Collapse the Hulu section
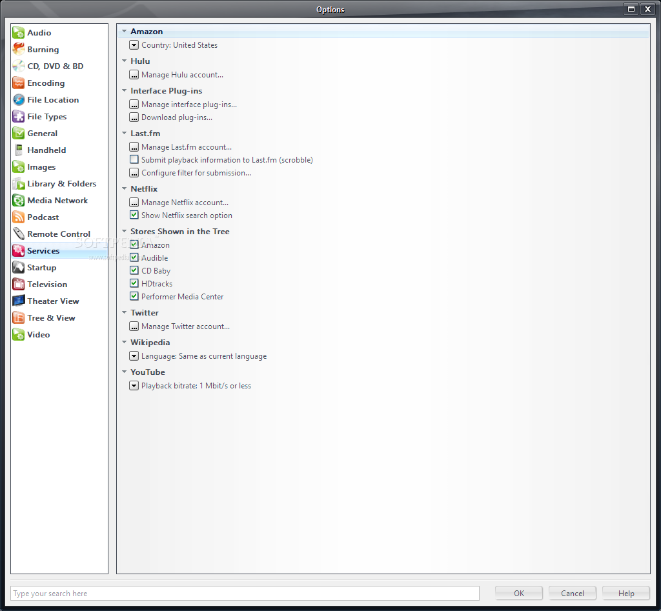661x611 pixels. [x=125, y=61]
